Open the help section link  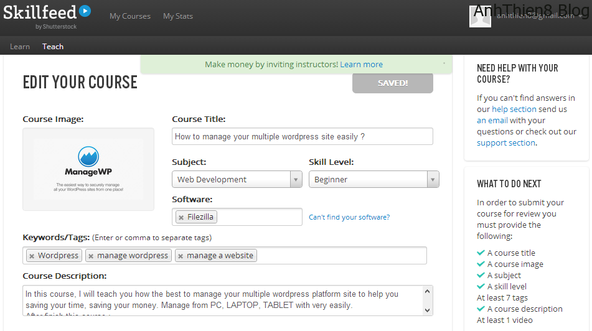514,109
